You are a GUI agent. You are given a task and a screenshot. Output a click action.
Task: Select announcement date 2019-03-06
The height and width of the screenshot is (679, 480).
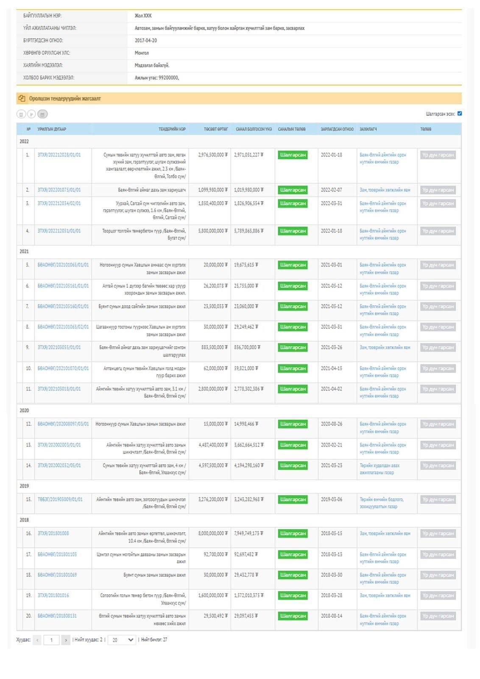tap(331, 499)
